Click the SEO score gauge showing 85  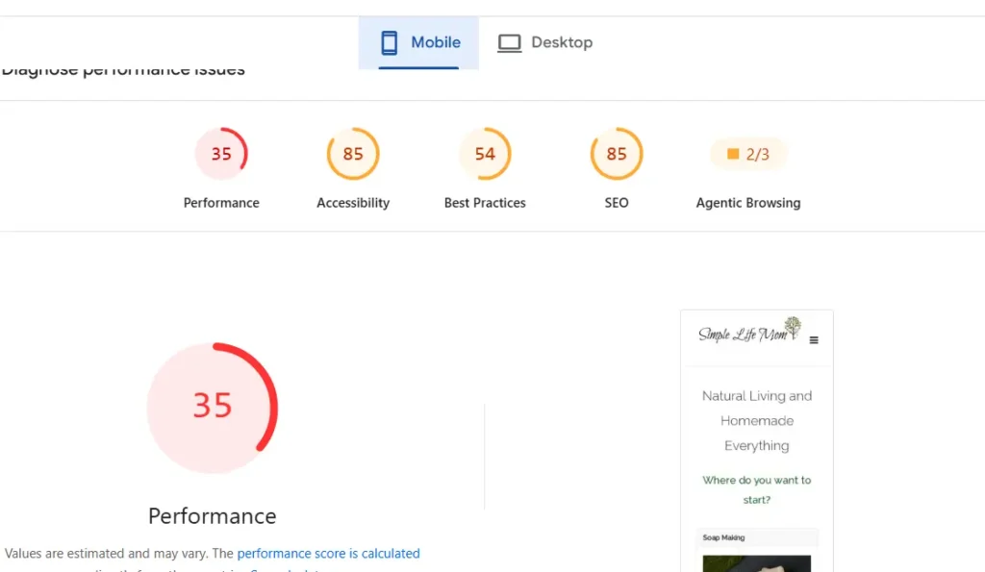(x=617, y=154)
